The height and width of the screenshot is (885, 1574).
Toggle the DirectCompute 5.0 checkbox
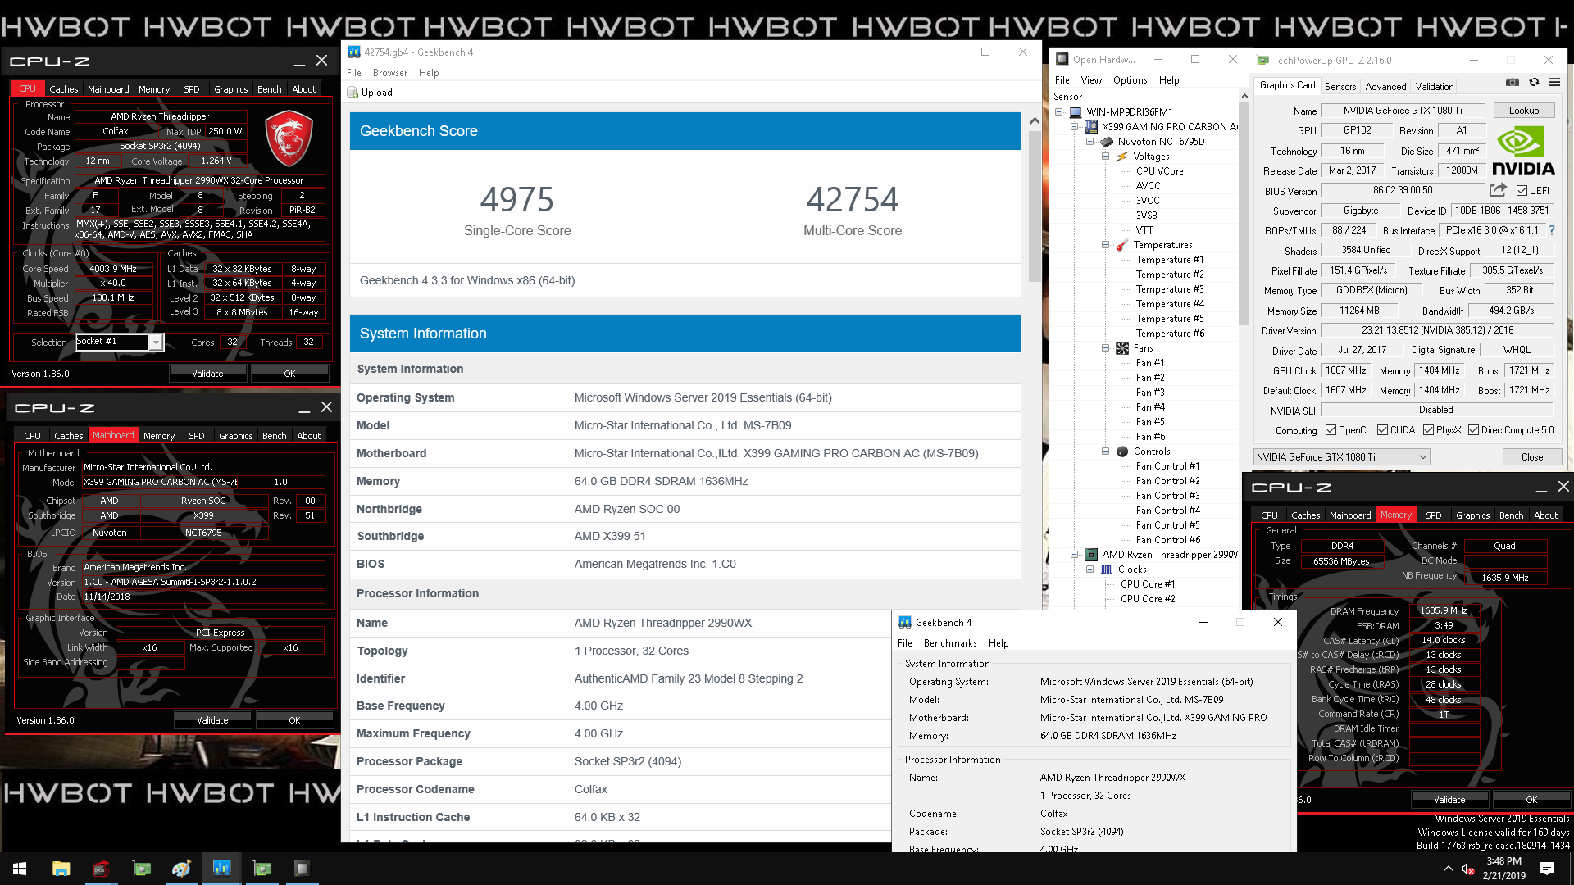tap(1473, 430)
